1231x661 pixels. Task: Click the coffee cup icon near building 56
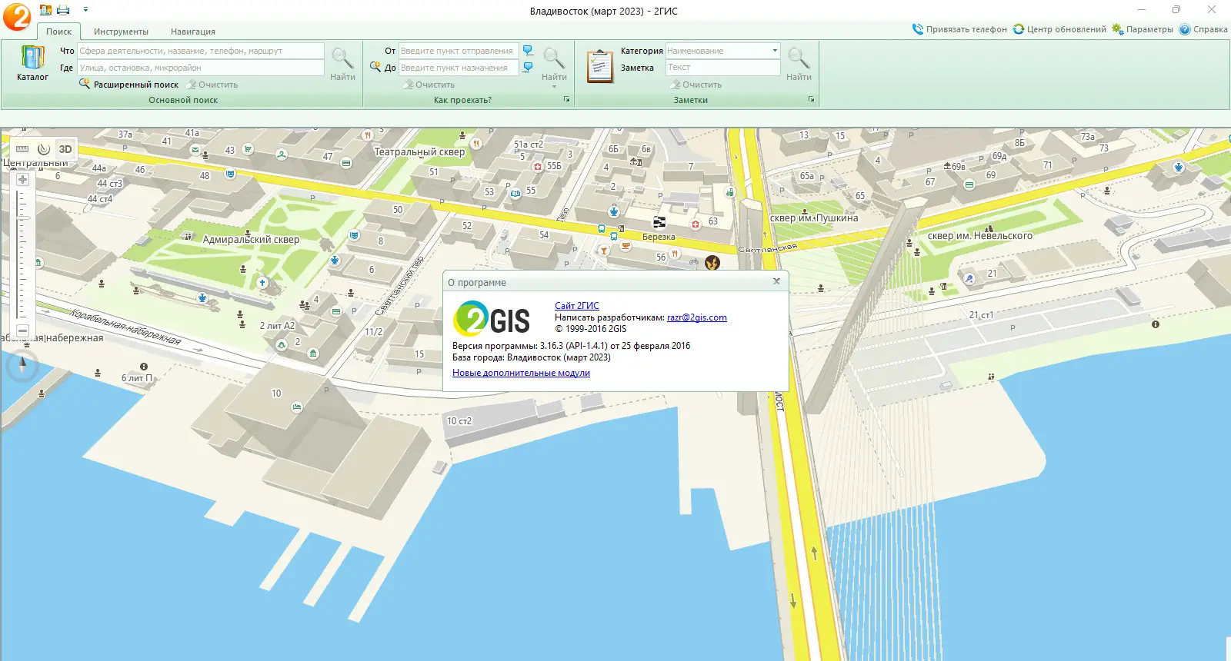tap(626, 246)
